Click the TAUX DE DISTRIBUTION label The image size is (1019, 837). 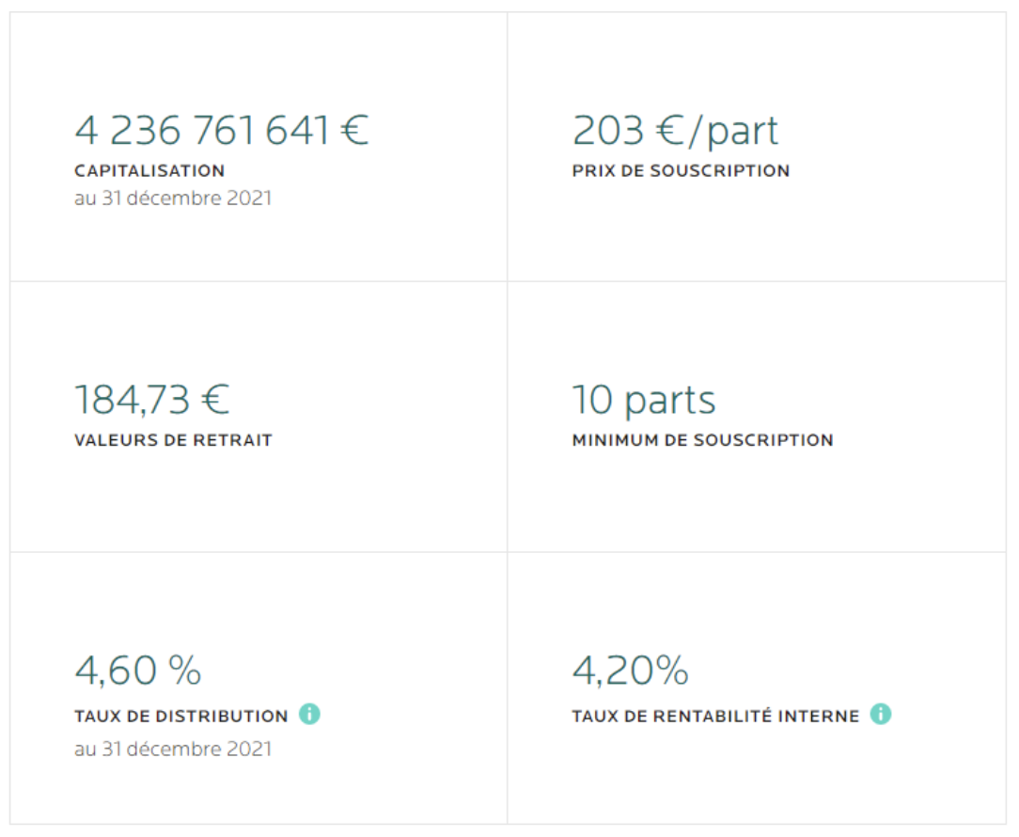coord(181,716)
